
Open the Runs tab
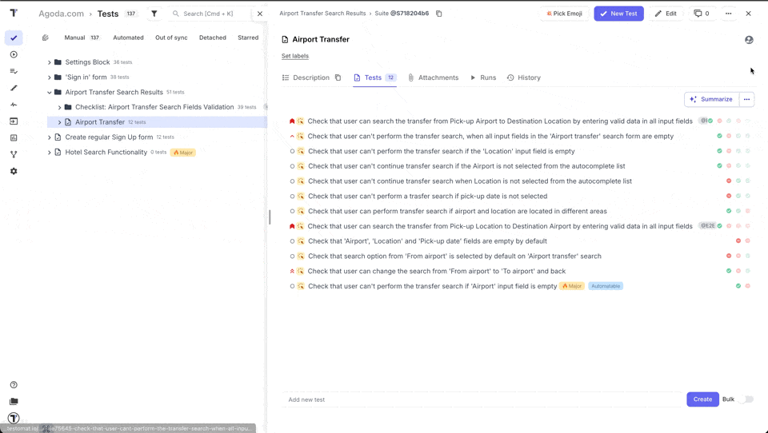pyautogui.click(x=483, y=77)
